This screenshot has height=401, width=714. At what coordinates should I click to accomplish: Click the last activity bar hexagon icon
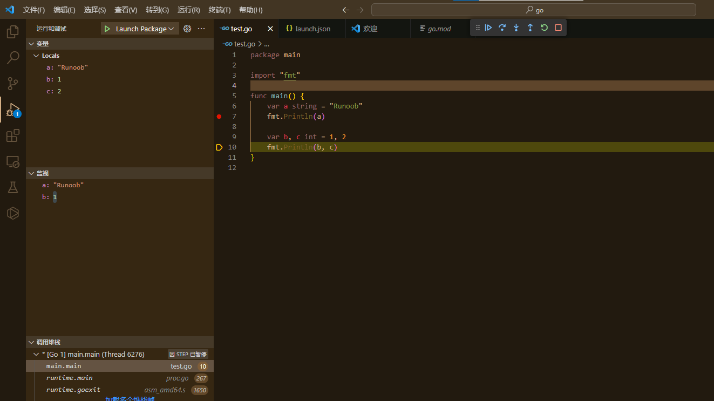click(x=12, y=213)
